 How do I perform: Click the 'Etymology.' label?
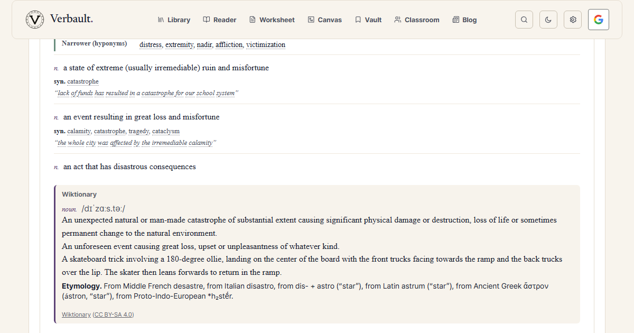82,286
